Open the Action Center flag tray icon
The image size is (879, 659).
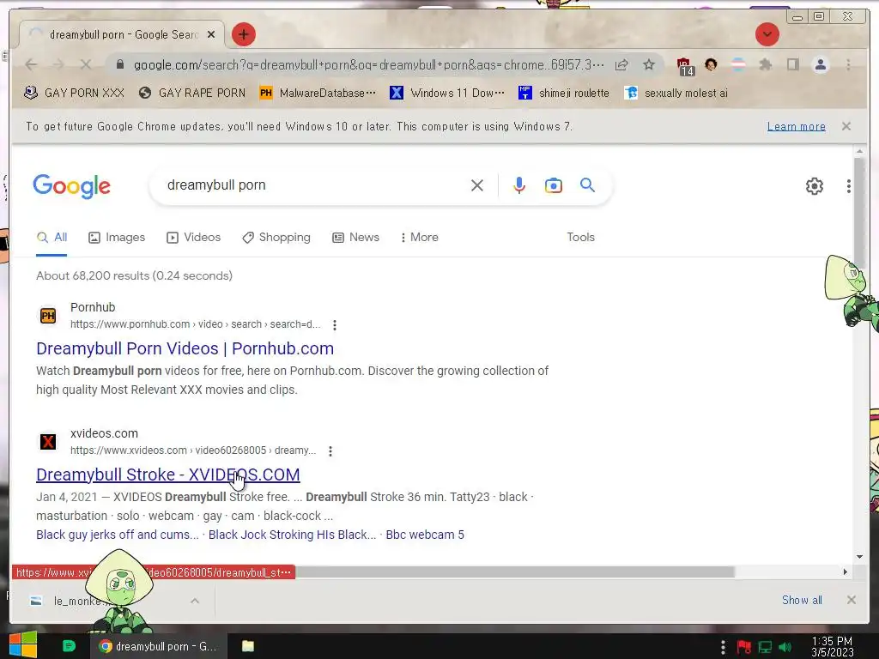744,647
